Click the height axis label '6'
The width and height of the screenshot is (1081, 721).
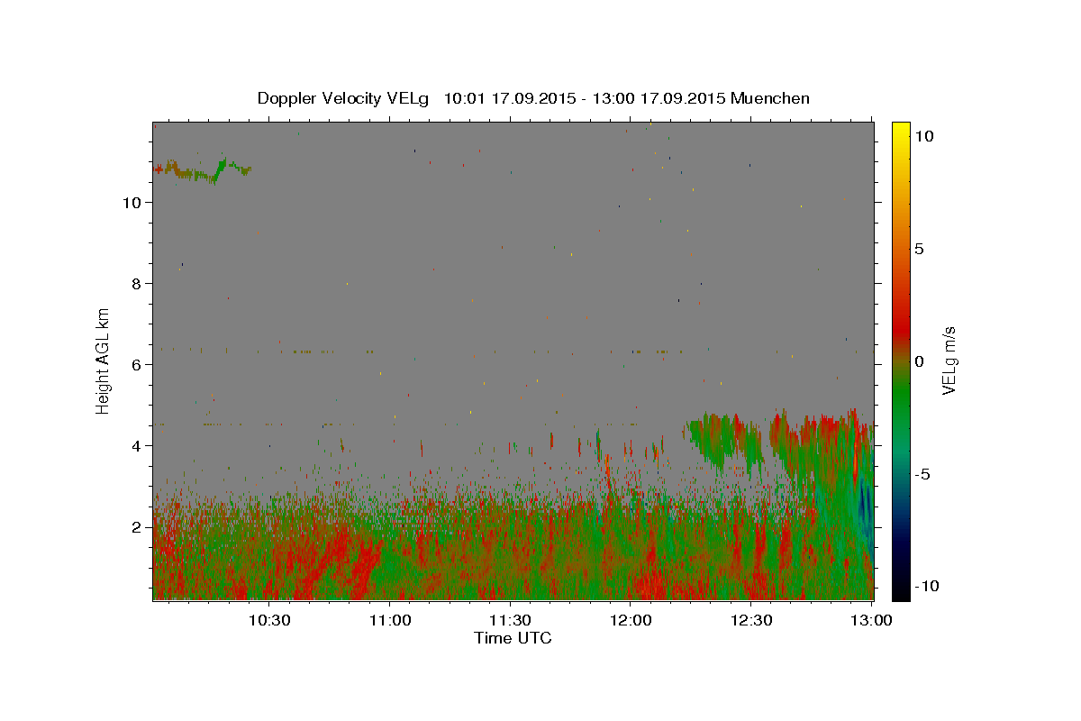coord(137,365)
